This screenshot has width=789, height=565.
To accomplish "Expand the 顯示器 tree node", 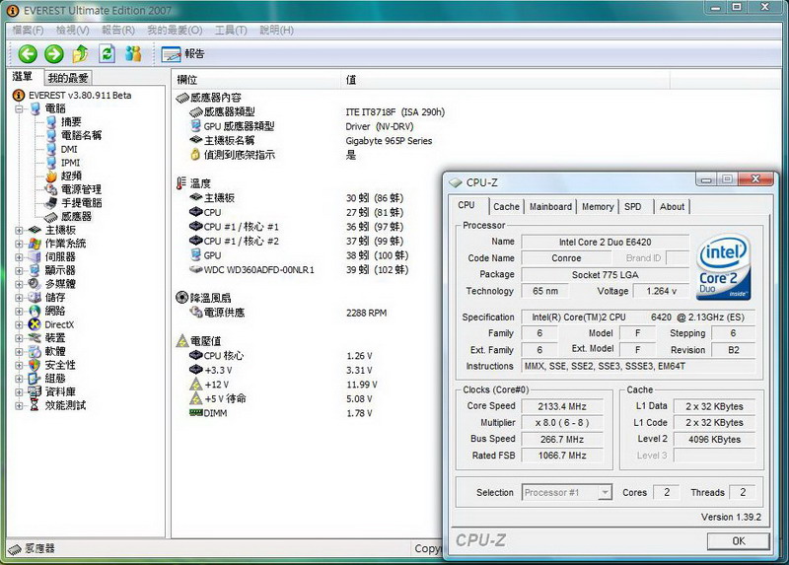I will tap(19, 271).
